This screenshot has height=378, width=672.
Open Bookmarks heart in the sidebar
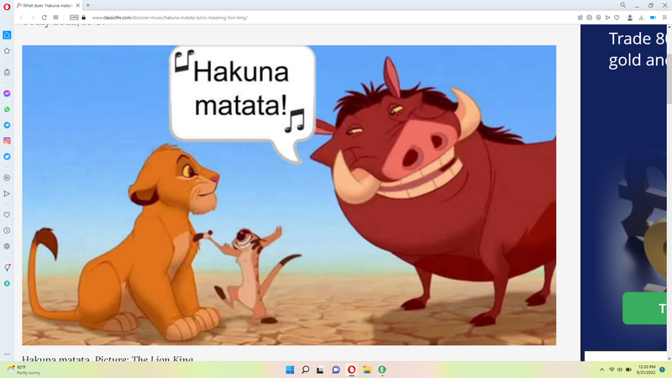[7, 215]
